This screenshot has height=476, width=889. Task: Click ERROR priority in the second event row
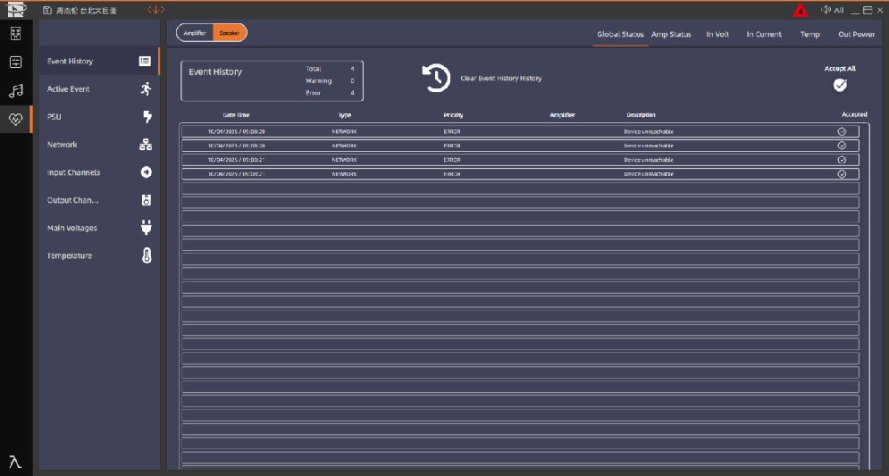pyautogui.click(x=452, y=146)
